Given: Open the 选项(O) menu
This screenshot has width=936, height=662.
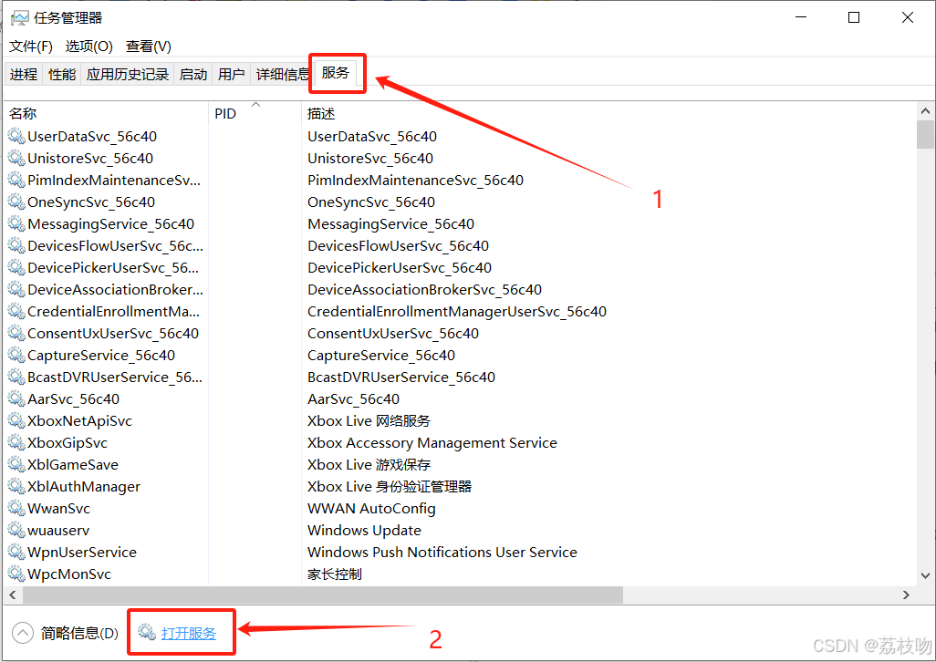Looking at the screenshot, I should click(88, 46).
